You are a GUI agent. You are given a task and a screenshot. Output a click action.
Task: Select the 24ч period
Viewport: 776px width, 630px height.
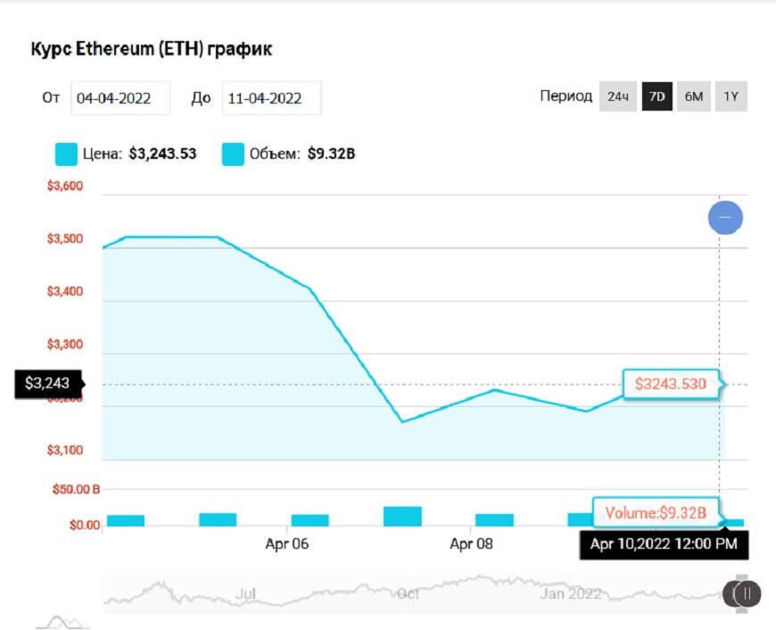[617, 96]
